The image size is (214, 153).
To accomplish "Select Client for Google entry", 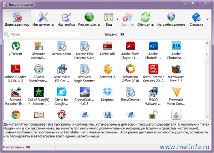I will tap(61, 96).
